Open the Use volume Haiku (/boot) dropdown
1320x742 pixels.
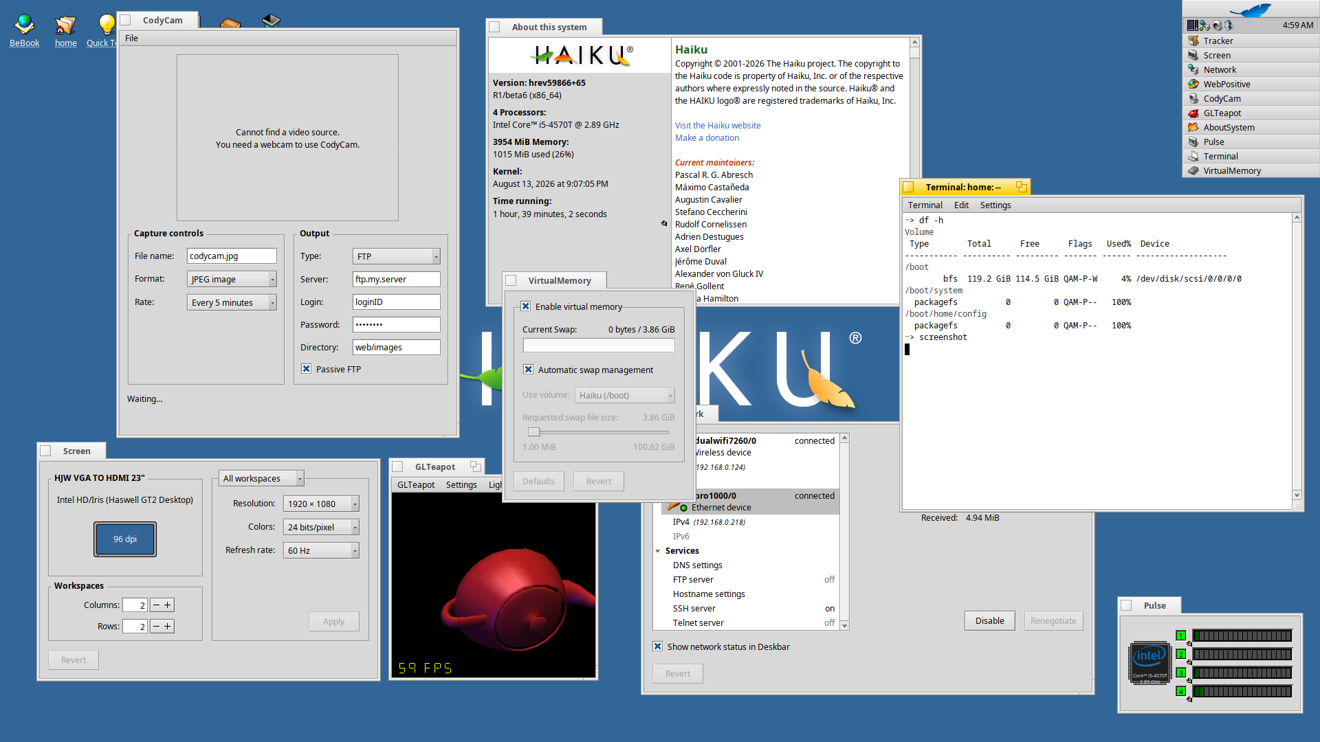pyautogui.click(x=625, y=395)
